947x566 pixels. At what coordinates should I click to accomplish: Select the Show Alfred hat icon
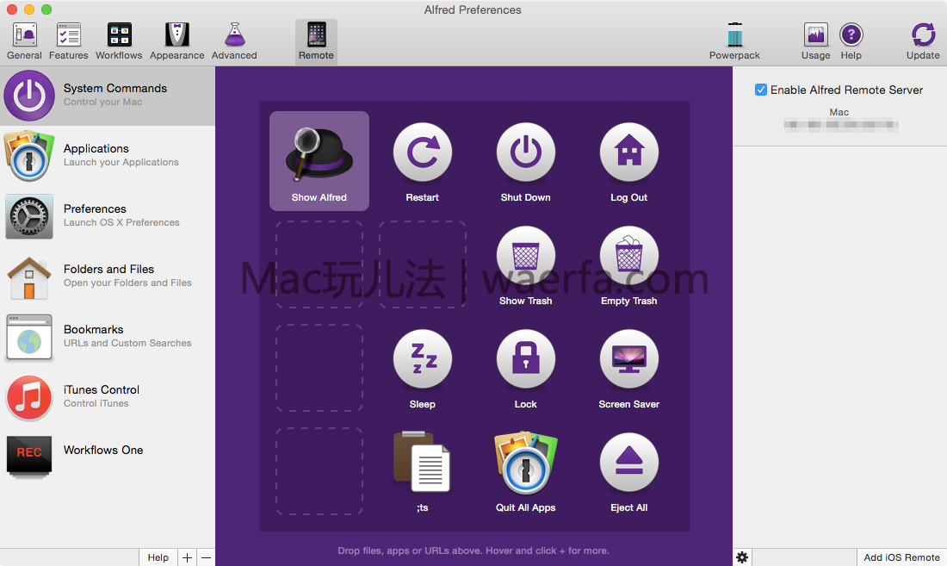pyautogui.click(x=319, y=155)
